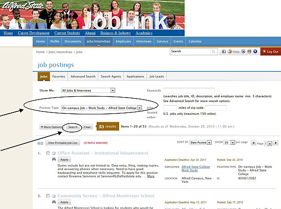Open Surveys in the navigation bar
The height and width of the screenshot is (209, 281).
pyautogui.click(x=162, y=41)
